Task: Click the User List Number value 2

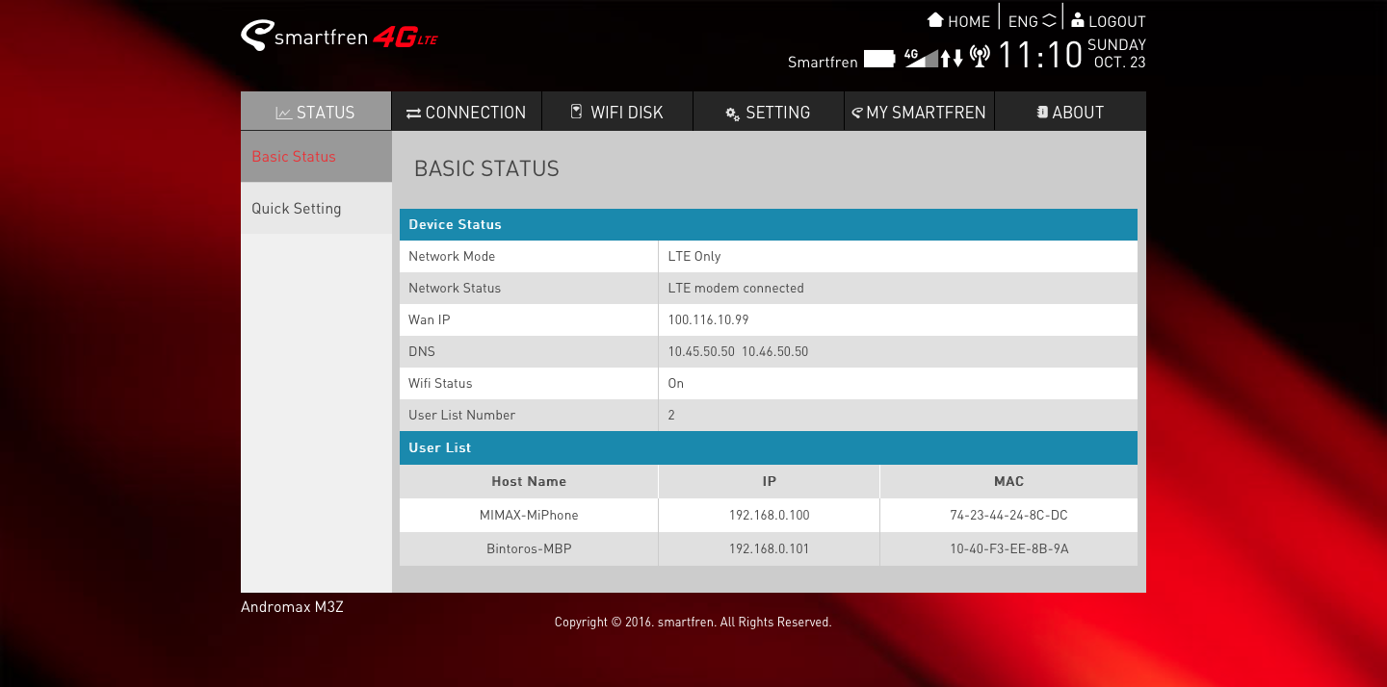Action: point(671,415)
